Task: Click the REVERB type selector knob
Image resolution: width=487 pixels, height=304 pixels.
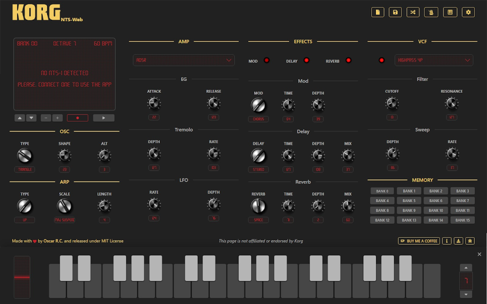Action: click(x=258, y=206)
